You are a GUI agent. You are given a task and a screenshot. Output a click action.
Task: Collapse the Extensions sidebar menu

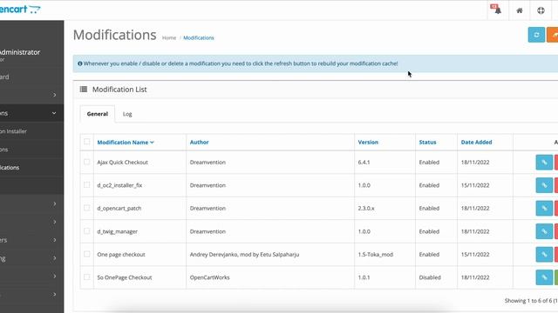click(31, 113)
